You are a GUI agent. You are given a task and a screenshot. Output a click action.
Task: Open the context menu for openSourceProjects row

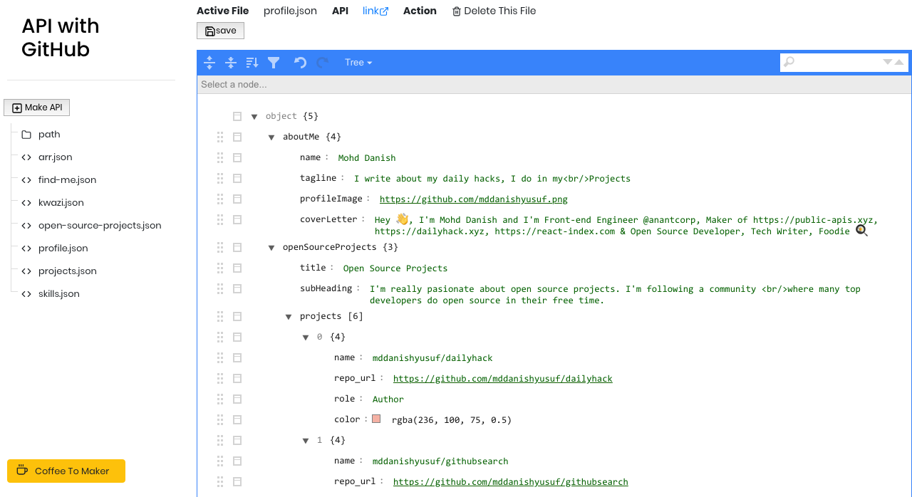[x=237, y=247]
